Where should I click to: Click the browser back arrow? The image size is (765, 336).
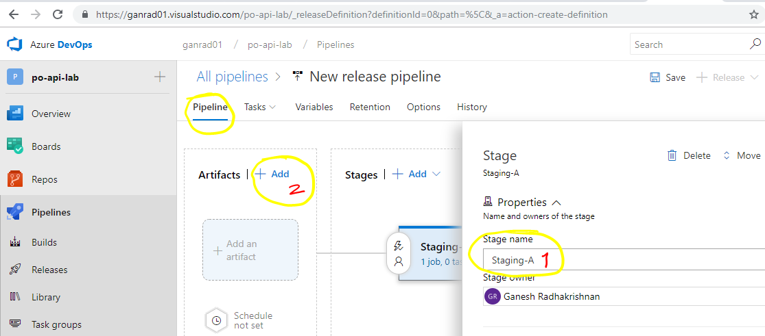tap(13, 14)
